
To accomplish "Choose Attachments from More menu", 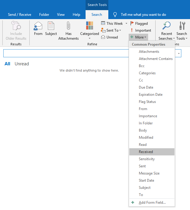I will [x=152, y=52].
